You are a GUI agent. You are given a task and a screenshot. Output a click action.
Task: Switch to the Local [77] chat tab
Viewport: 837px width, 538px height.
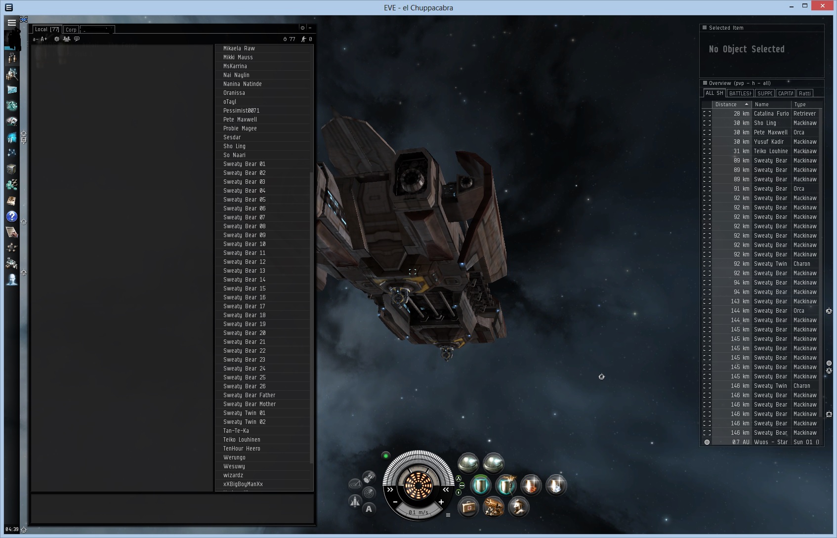[47, 30]
